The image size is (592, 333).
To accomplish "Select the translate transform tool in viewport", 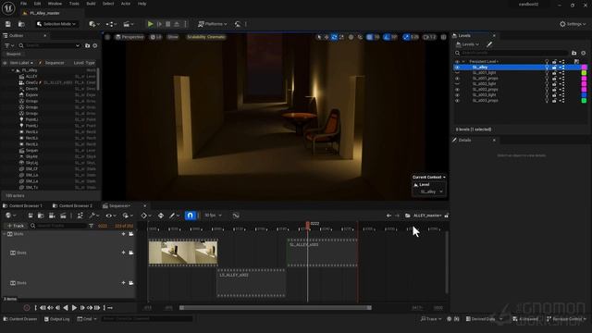I will tap(327, 37).
